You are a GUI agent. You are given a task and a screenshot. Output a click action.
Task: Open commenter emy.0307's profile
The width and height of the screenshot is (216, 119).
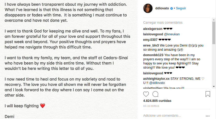click(150, 40)
